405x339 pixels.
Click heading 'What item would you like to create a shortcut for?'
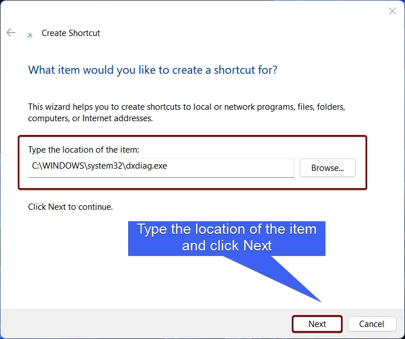coord(153,70)
